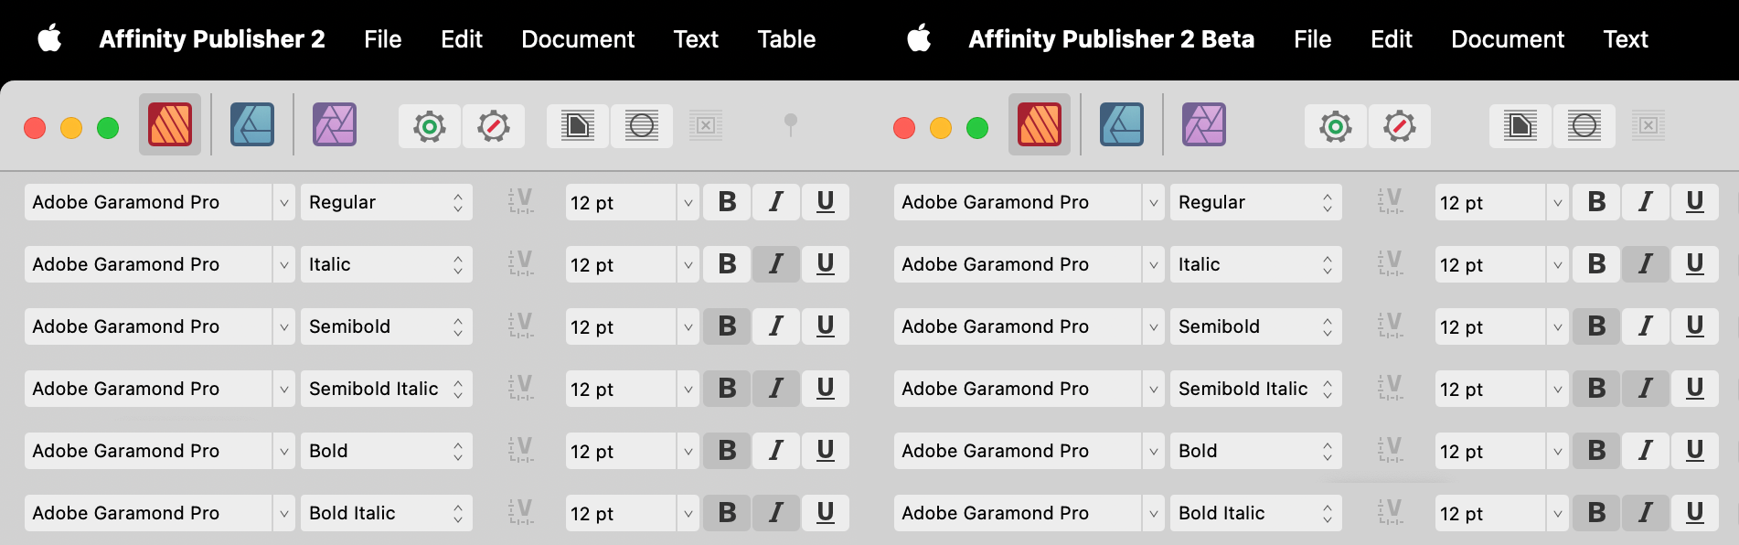
Task: Click 12 pt size field, Semibold Italic row, Beta
Action: 1490,389
